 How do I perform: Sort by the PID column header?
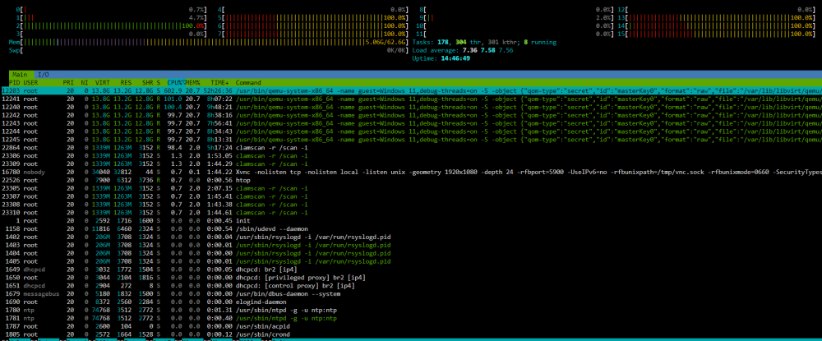tap(15, 83)
